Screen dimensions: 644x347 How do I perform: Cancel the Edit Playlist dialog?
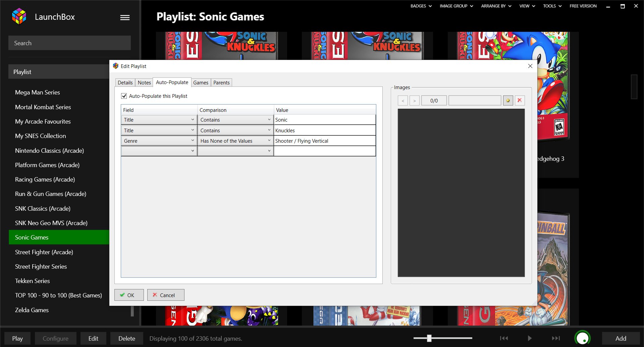[x=166, y=295]
